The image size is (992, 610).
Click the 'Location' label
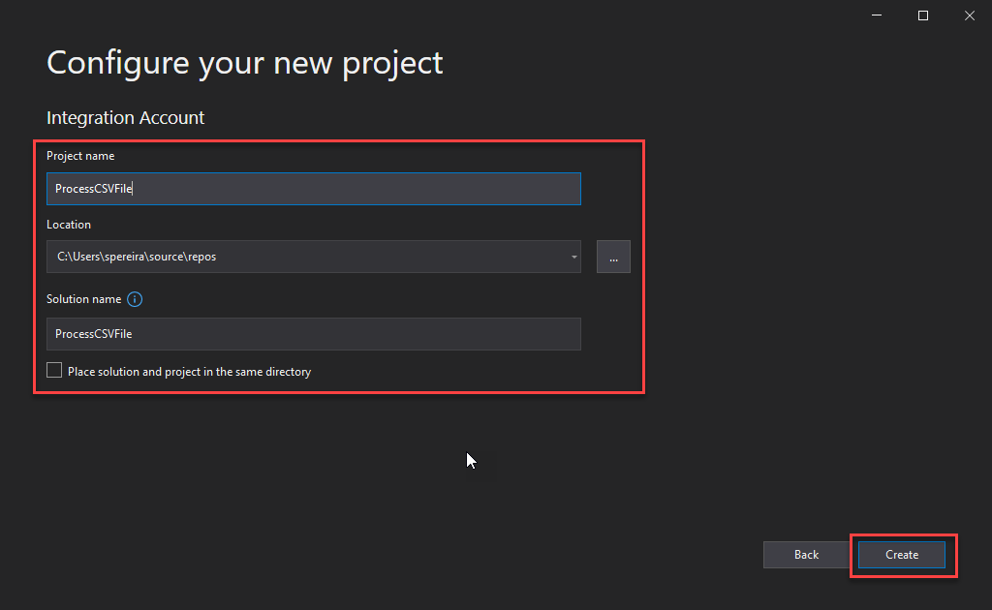pyautogui.click(x=69, y=225)
